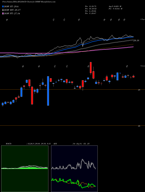Click the 28 price axis label

pos(139,90)
